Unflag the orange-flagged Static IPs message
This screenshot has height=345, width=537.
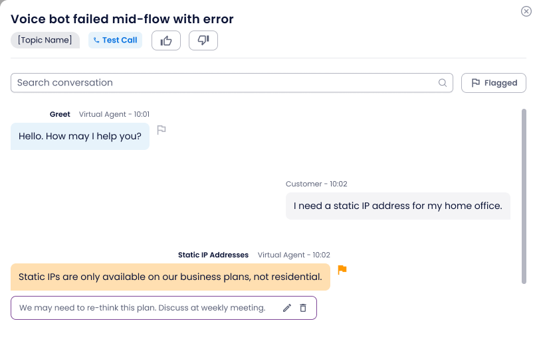point(342,270)
